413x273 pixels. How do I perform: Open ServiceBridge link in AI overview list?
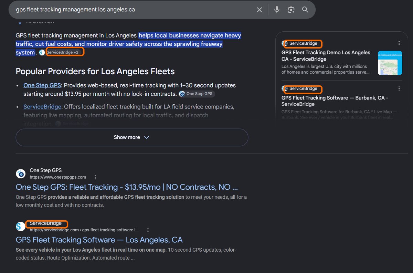tap(42, 107)
